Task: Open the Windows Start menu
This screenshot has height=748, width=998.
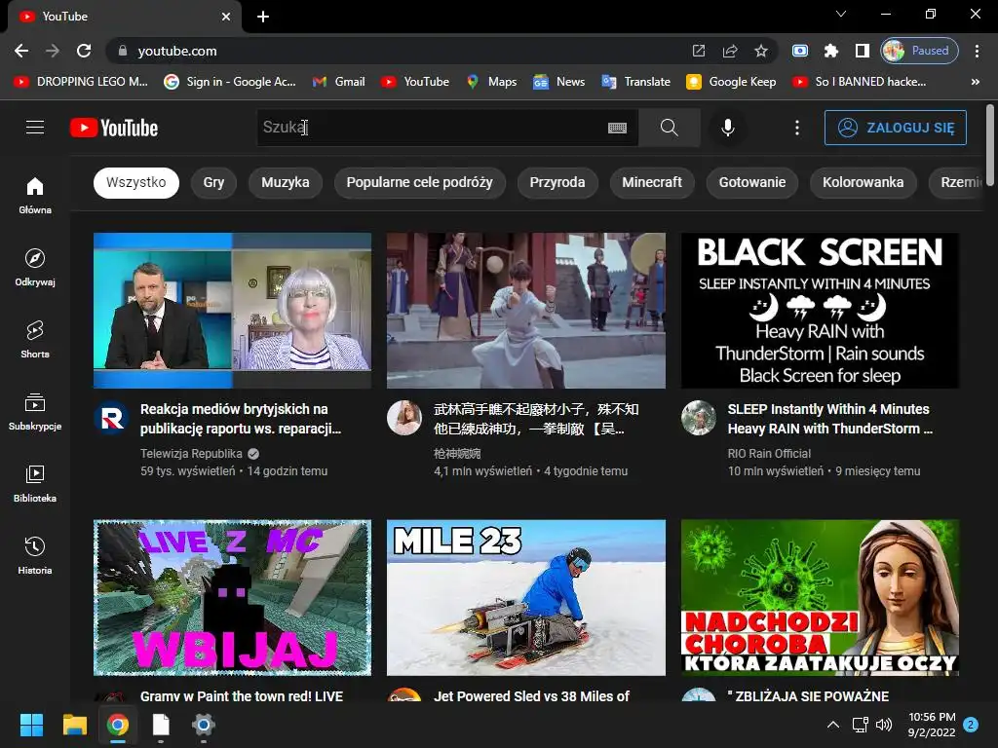Action: (31, 725)
